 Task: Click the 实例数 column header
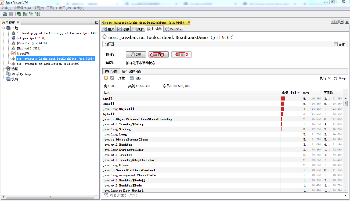(x=333, y=93)
